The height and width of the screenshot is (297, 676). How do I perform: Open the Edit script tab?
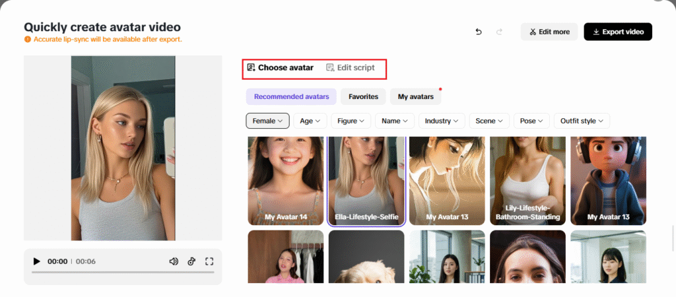(x=351, y=67)
